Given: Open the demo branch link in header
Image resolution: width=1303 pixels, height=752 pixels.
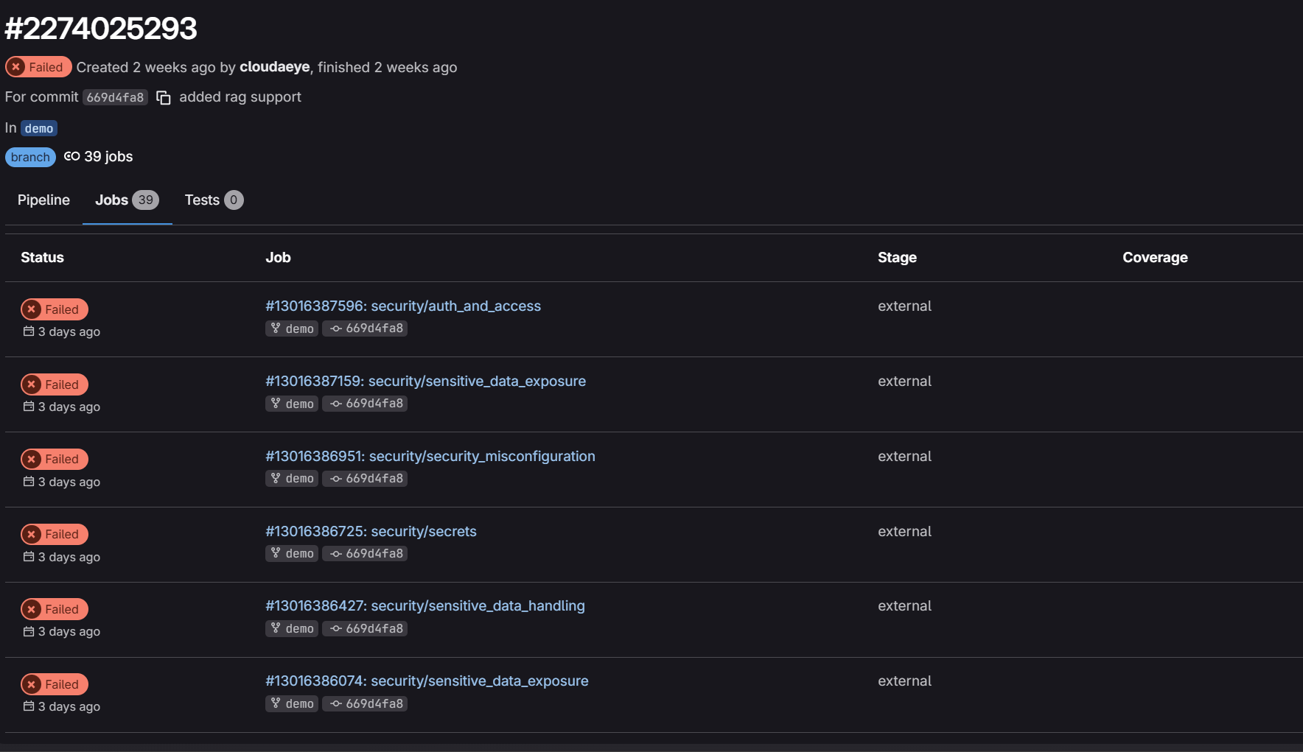Looking at the screenshot, I should coord(39,129).
